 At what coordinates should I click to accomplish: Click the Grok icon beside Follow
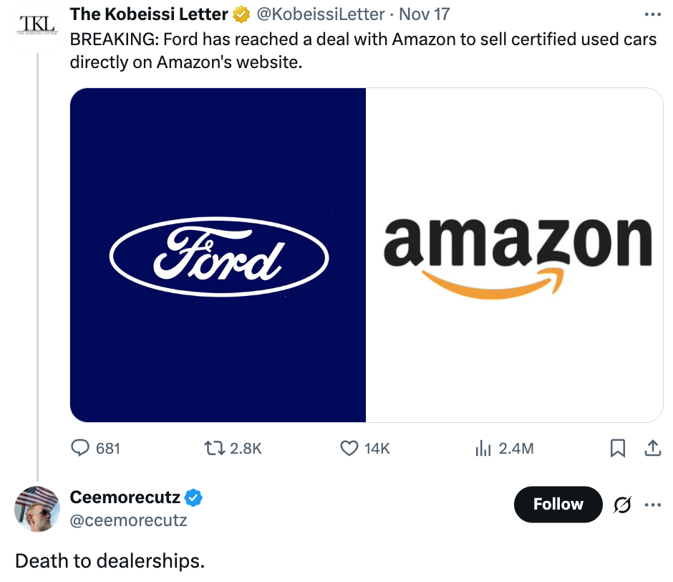[622, 505]
